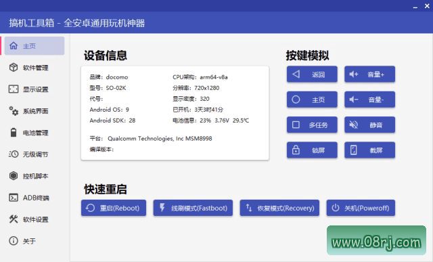The width and height of the screenshot is (433, 262).
Task: Lock the screen with 锁屏 button
Action: click(x=312, y=150)
